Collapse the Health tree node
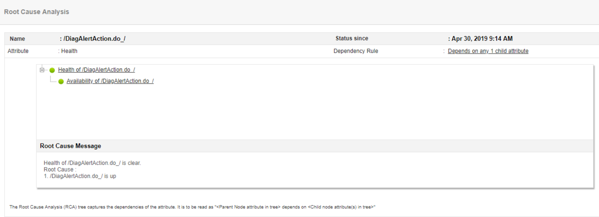The image size is (599, 217). pos(42,70)
